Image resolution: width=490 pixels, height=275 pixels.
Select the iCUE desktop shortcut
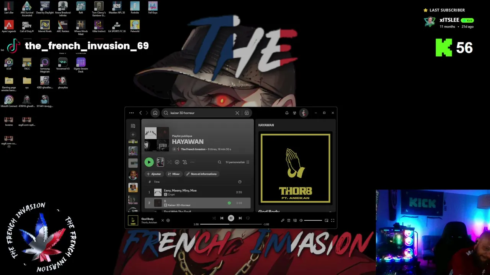coord(9,64)
